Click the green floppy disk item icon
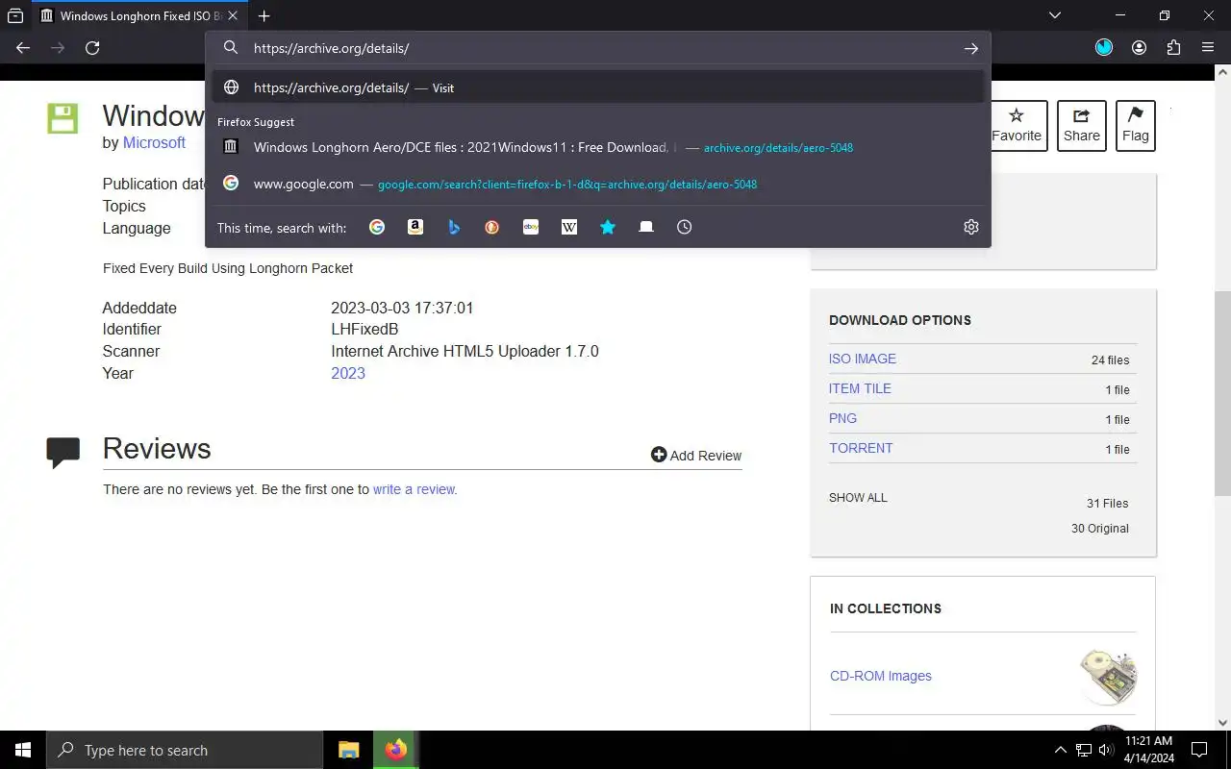 coord(63,119)
